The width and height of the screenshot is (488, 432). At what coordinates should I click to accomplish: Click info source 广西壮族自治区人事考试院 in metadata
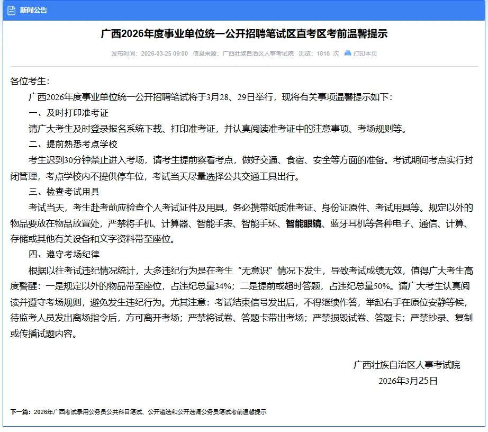click(x=258, y=53)
